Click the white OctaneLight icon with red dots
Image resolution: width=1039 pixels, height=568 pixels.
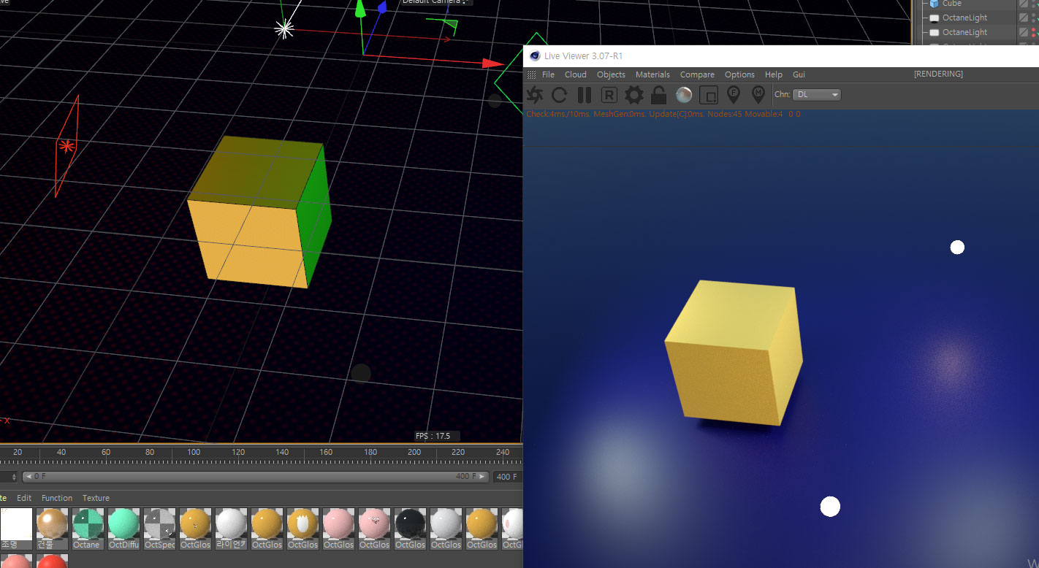[934, 32]
